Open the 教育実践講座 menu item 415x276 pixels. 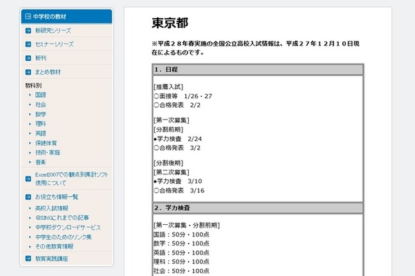(x=52, y=259)
